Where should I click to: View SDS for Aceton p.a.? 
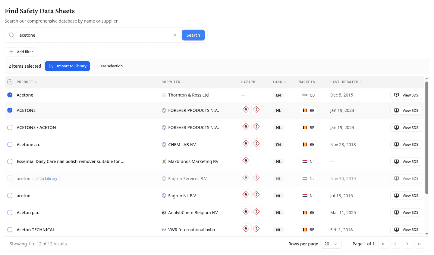pyautogui.click(x=406, y=213)
